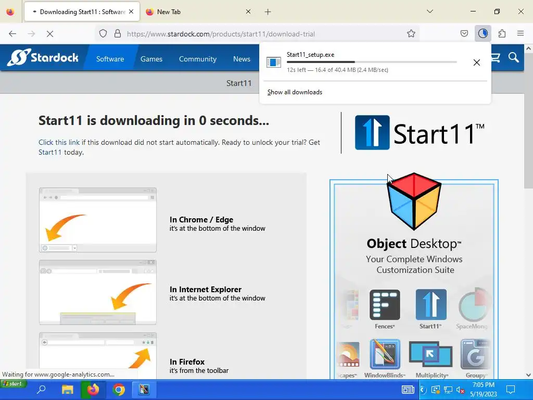Click the taskbar search magnifier

[41, 390]
